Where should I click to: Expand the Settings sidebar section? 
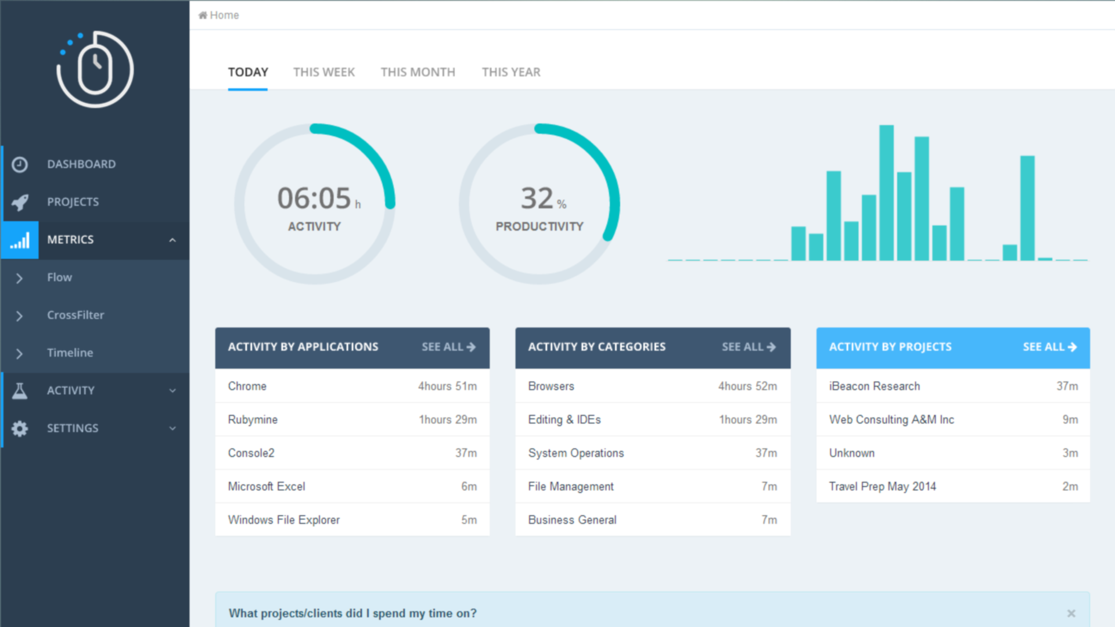click(172, 428)
